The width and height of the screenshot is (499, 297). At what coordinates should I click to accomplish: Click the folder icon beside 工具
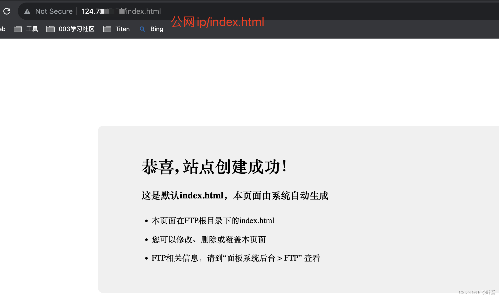click(x=18, y=29)
